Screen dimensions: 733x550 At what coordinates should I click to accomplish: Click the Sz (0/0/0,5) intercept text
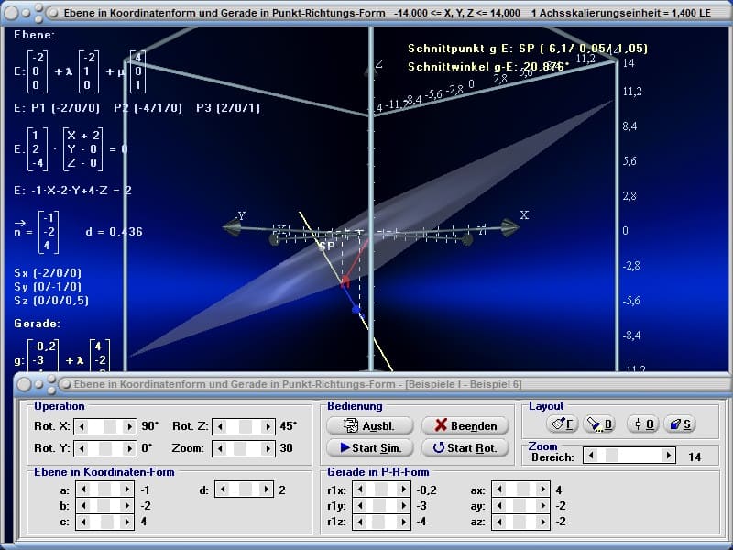click(51, 301)
